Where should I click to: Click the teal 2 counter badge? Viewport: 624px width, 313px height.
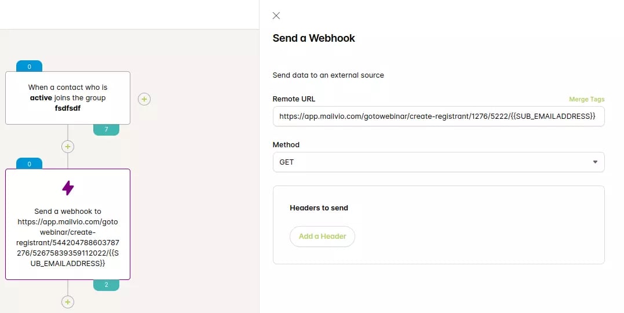106,285
